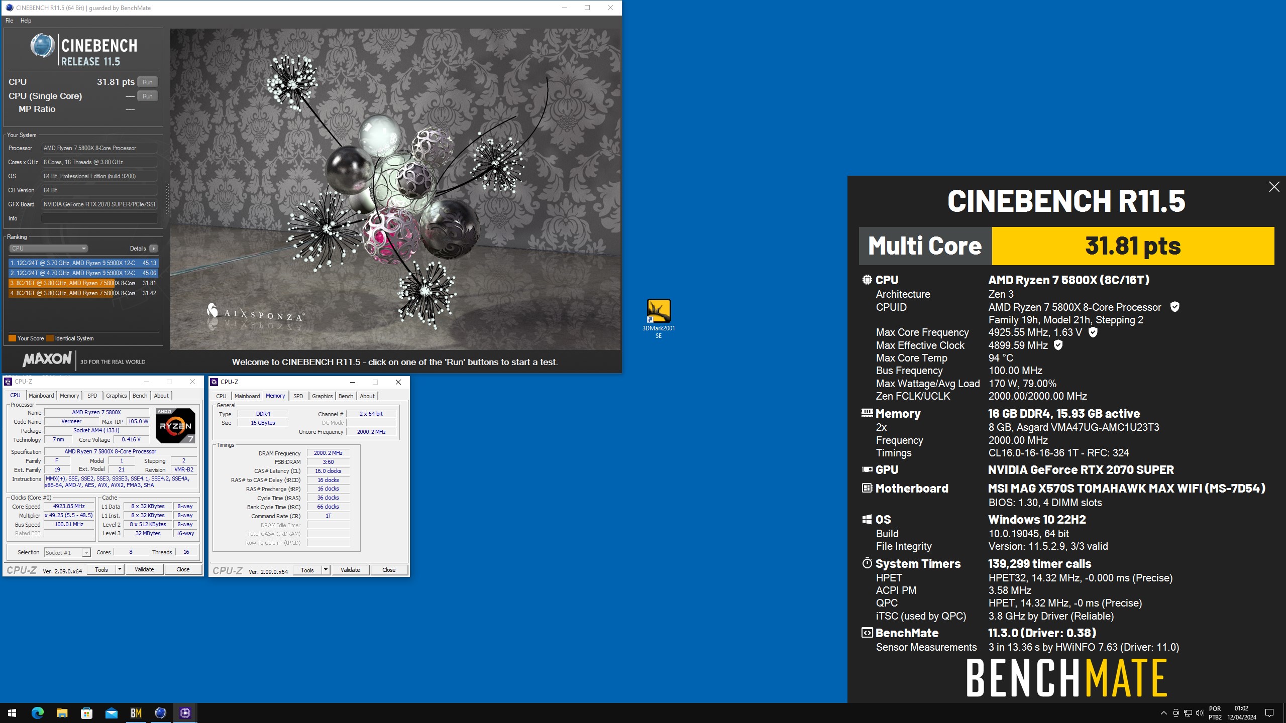Open the Windows Start menu
The height and width of the screenshot is (723, 1286).
tap(12, 713)
